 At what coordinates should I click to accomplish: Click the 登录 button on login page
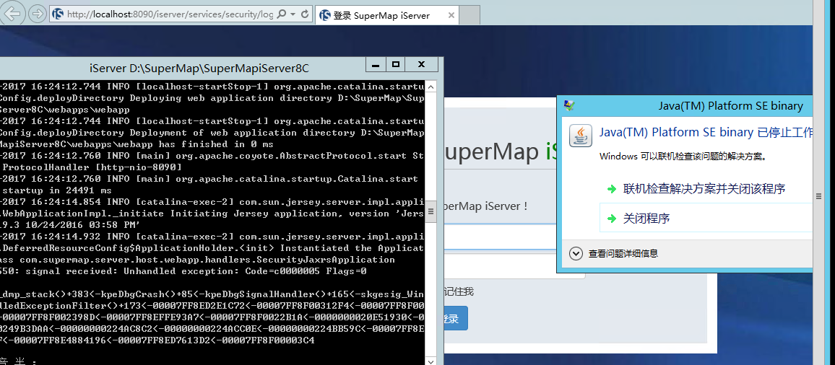tap(455, 318)
